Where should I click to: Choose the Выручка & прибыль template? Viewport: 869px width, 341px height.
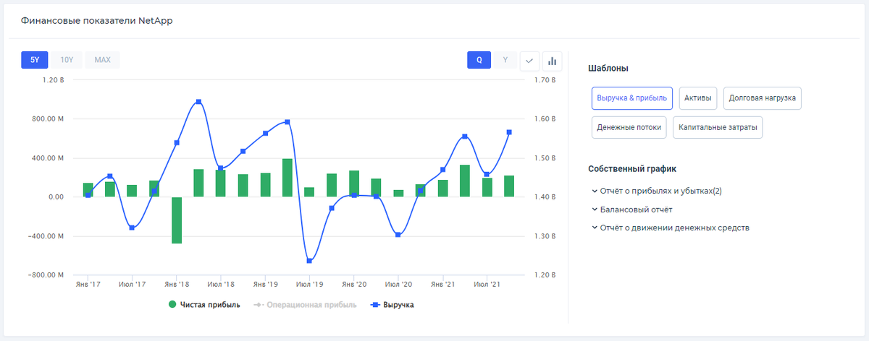click(632, 98)
